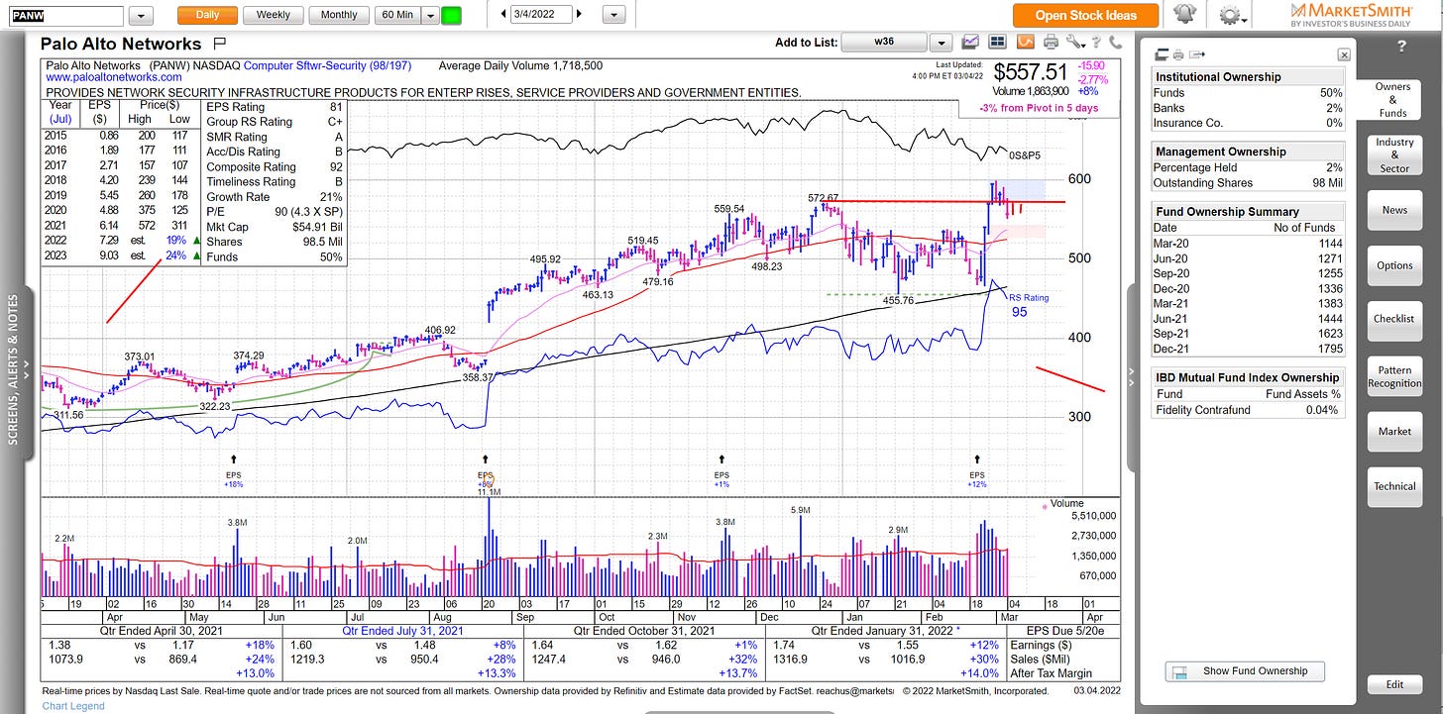
Task: Click the EPS +12% earnings marker on the chart
Action: tap(978, 471)
